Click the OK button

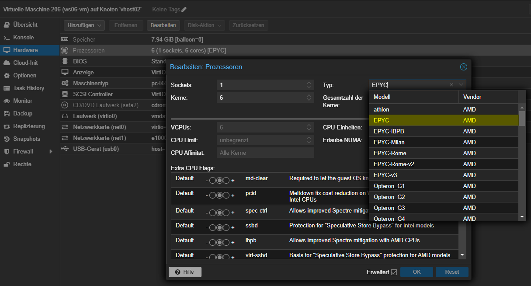416,272
